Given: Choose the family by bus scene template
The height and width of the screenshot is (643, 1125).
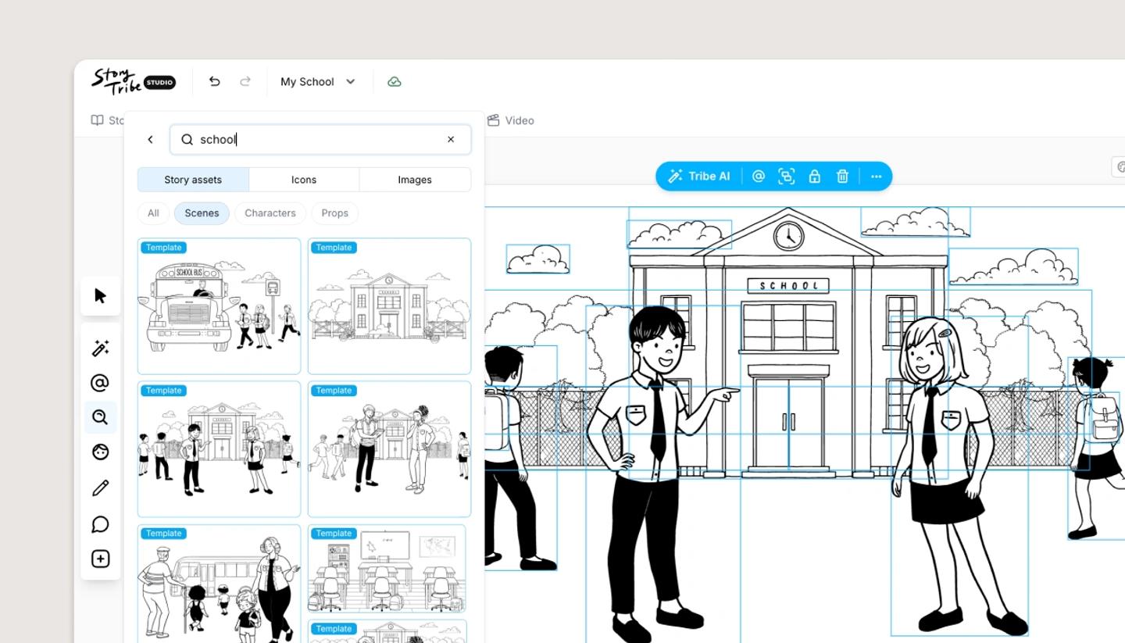Looking at the screenshot, I should [x=219, y=584].
